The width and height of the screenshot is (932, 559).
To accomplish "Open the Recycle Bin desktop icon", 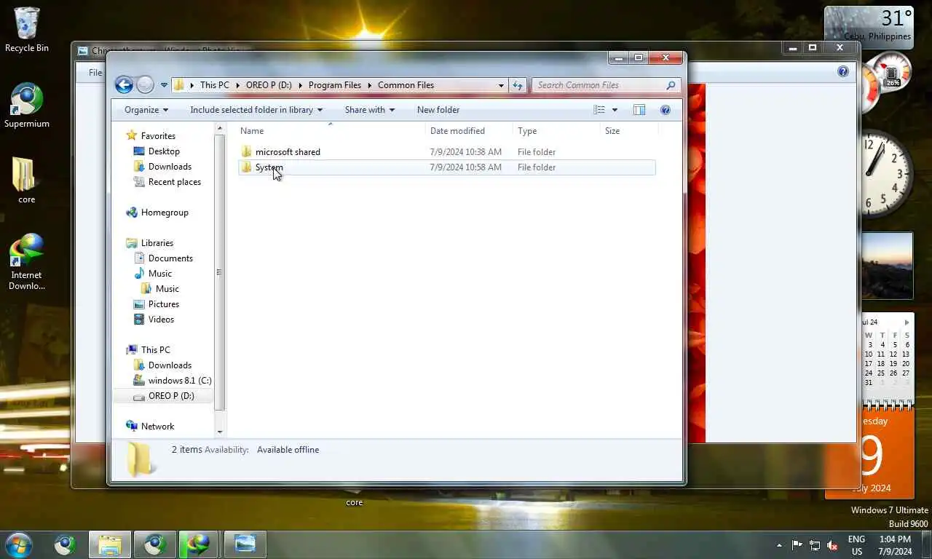I will point(27,30).
